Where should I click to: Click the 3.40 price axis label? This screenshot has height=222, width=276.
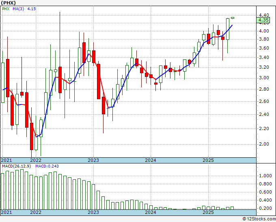(264, 57)
